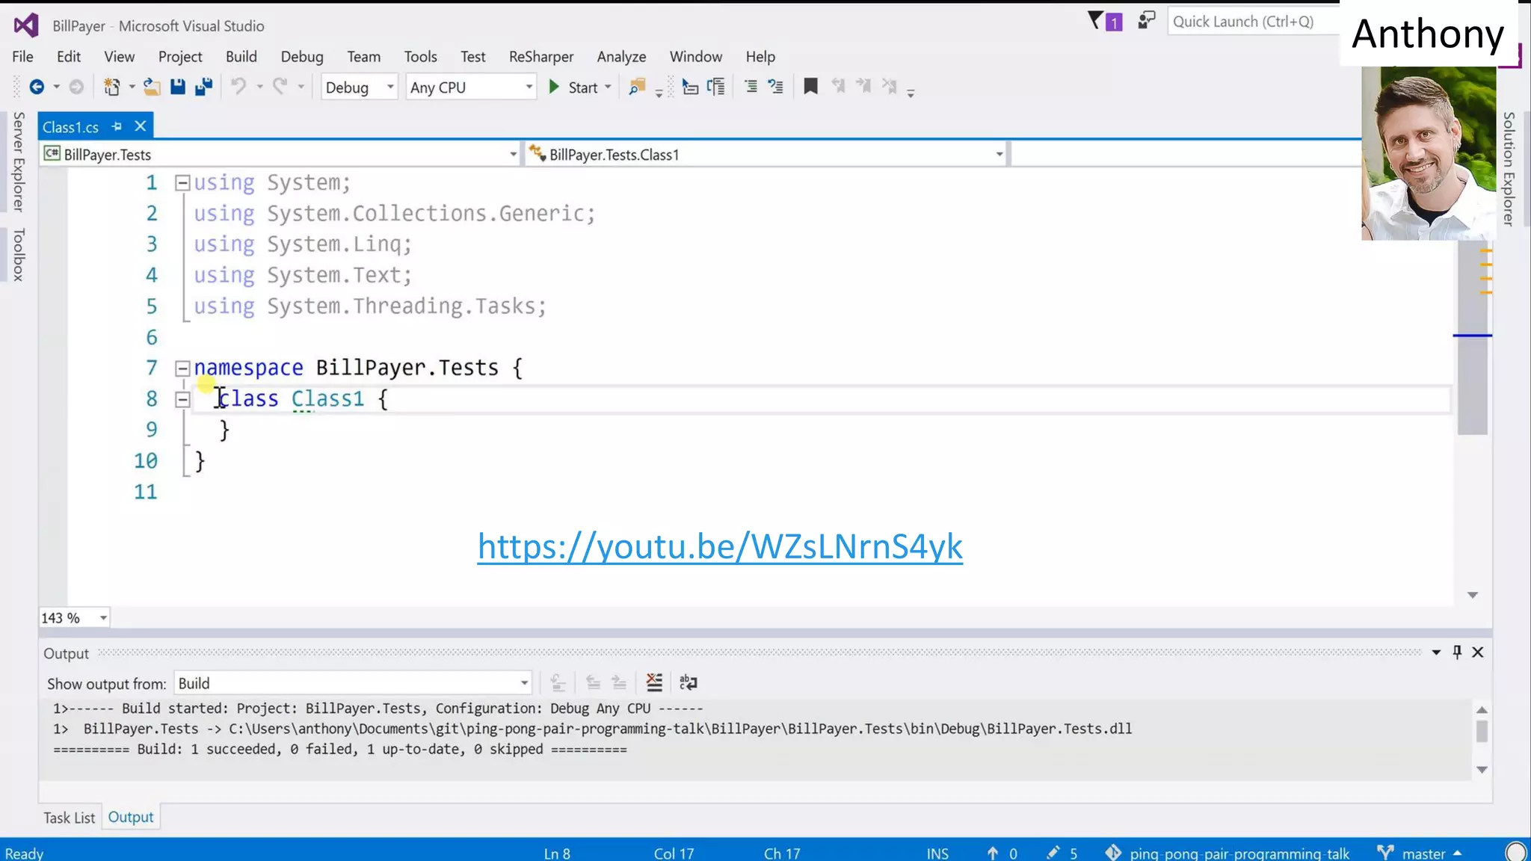Open the ReSharper menu
Image resolution: width=1531 pixels, height=861 pixels.
click(540, 57)
